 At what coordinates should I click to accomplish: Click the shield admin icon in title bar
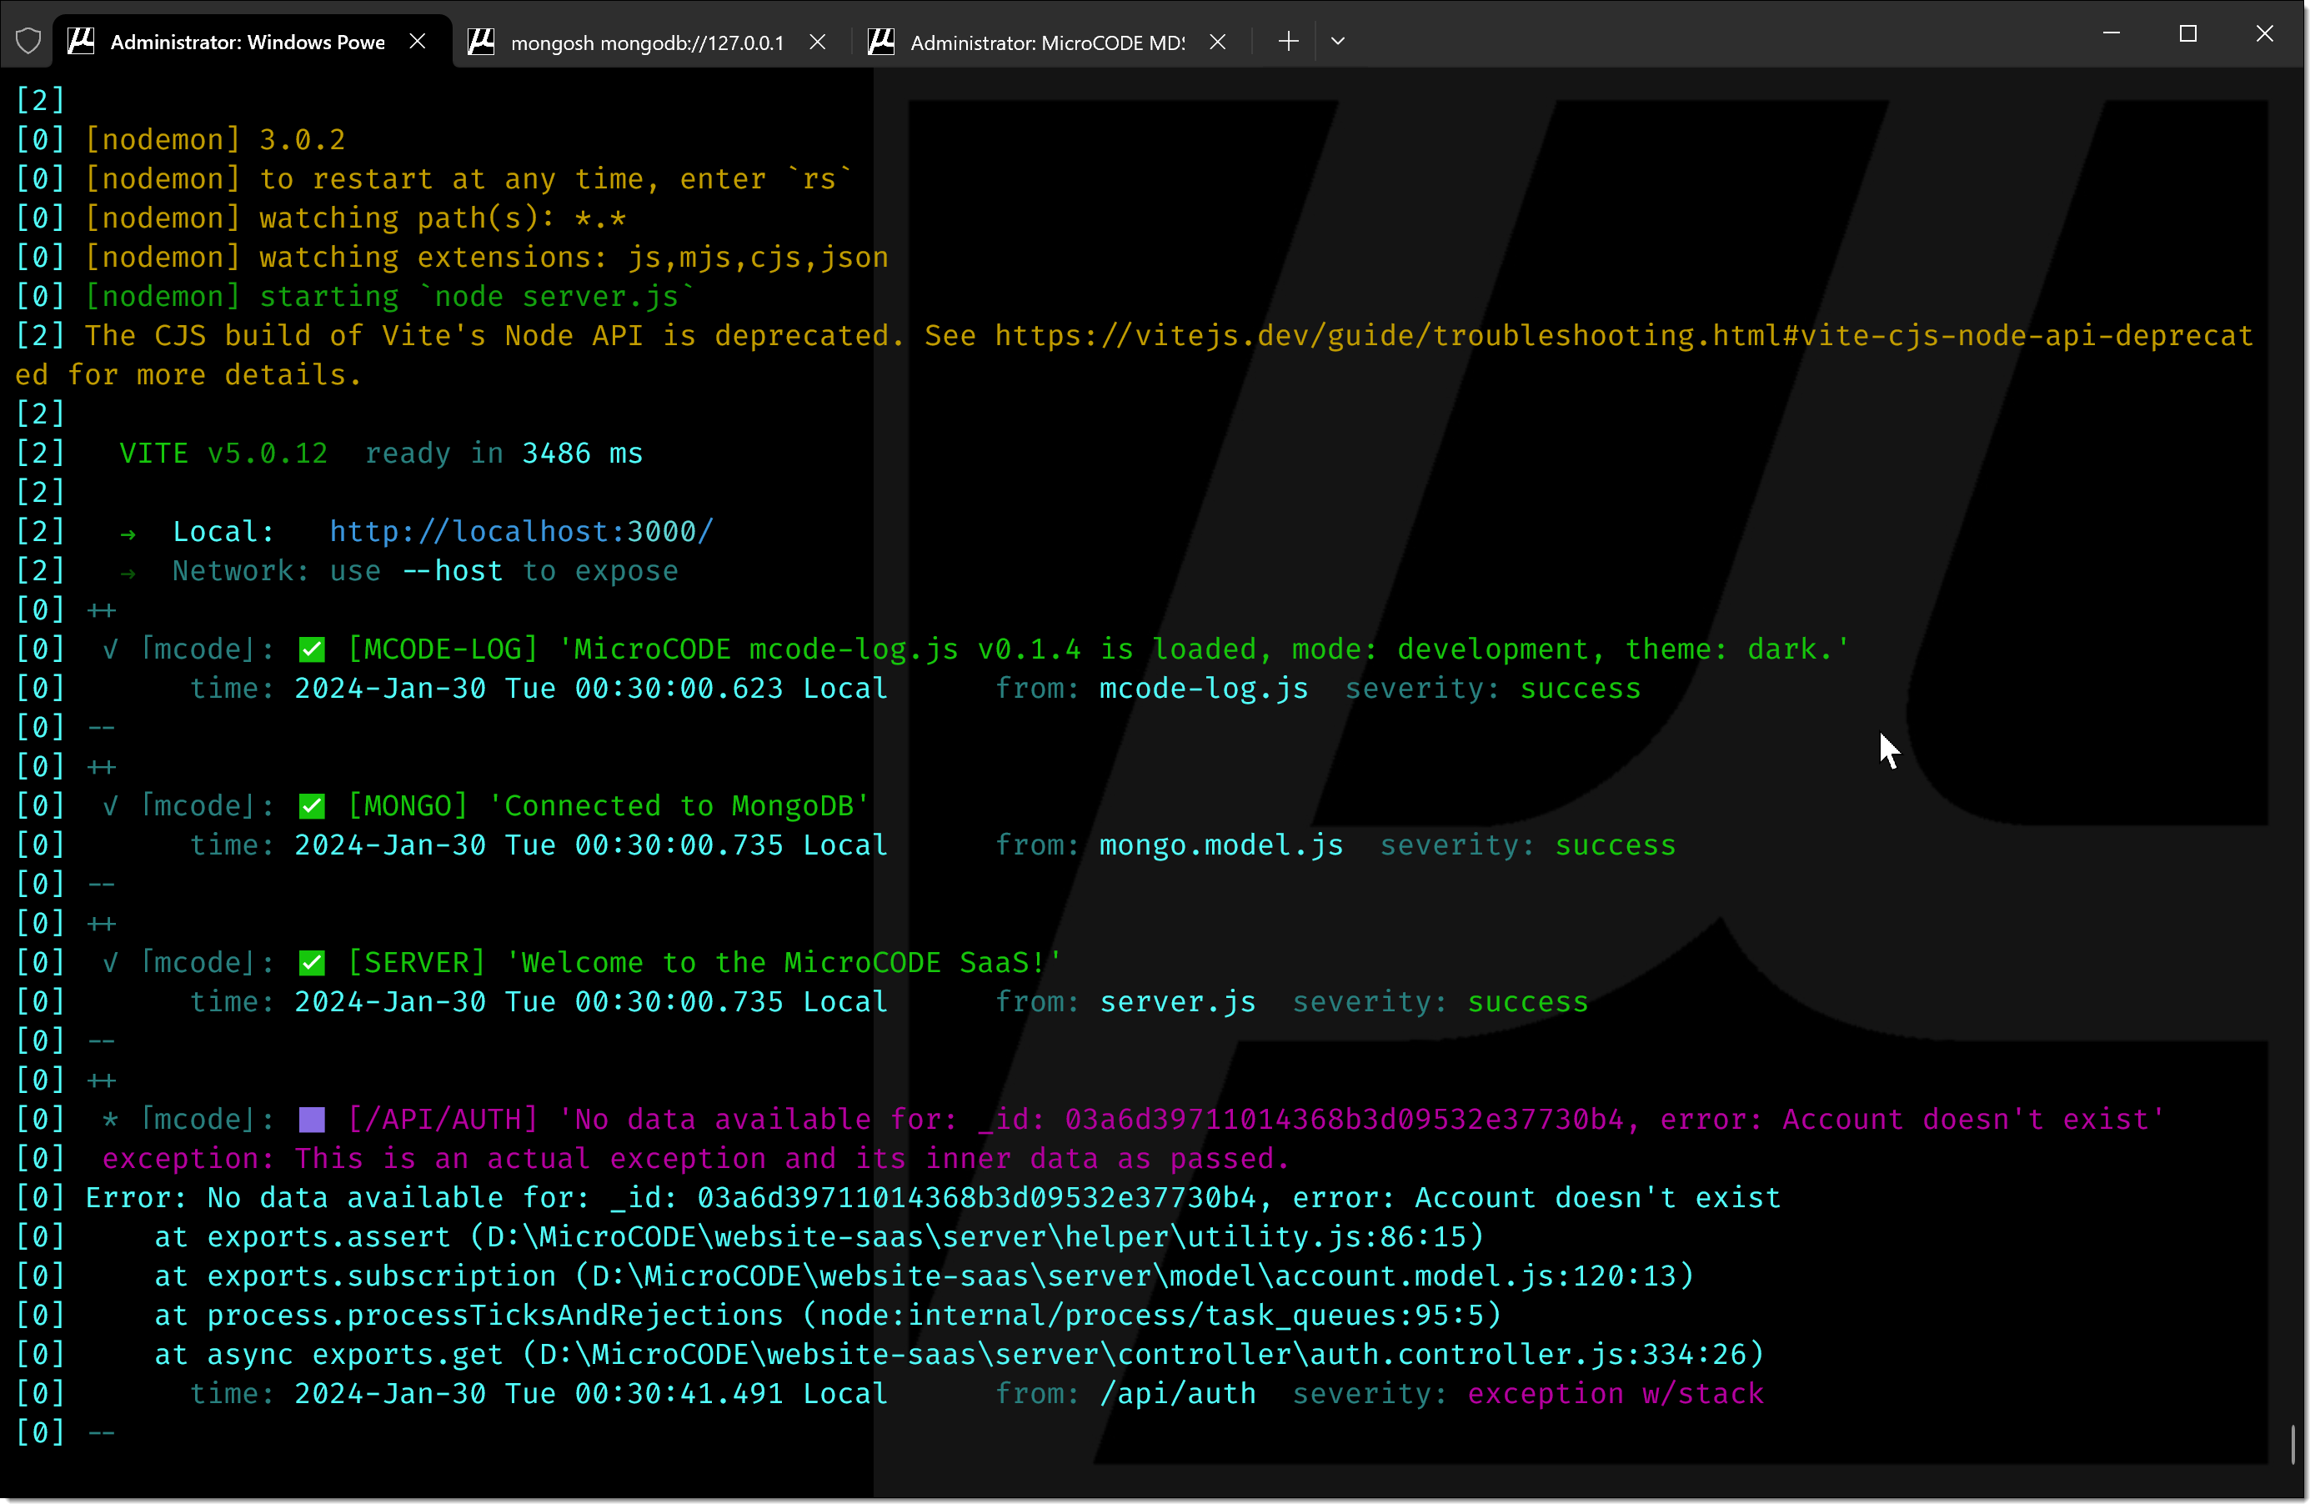coord(29,42)
